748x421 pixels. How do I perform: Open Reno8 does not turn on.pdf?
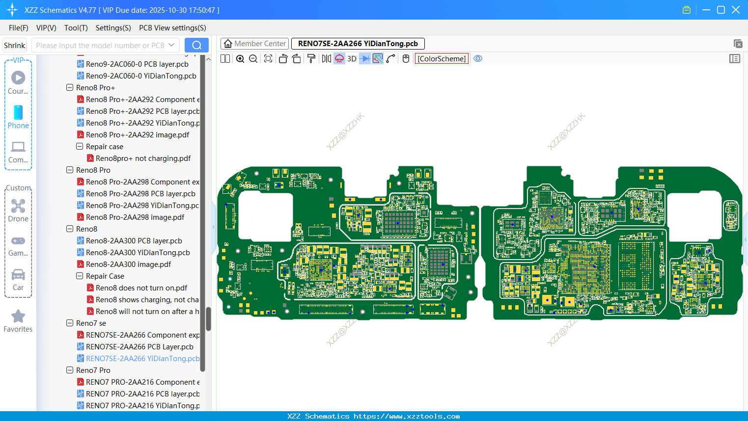coord(141,288)
